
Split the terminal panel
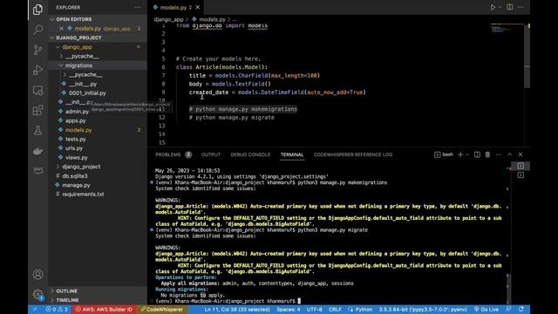coord(477,154)
